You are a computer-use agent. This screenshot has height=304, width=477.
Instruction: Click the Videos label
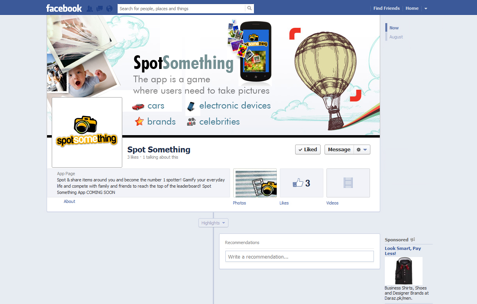[x=332, y=203]
